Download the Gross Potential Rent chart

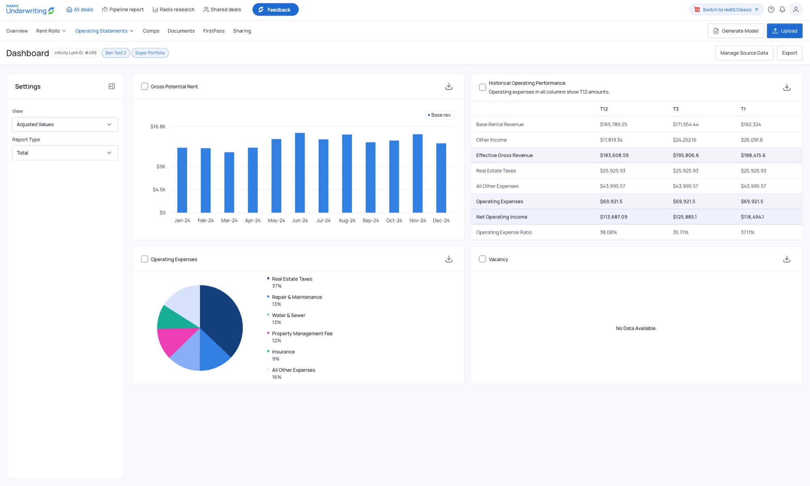(449, 86)
